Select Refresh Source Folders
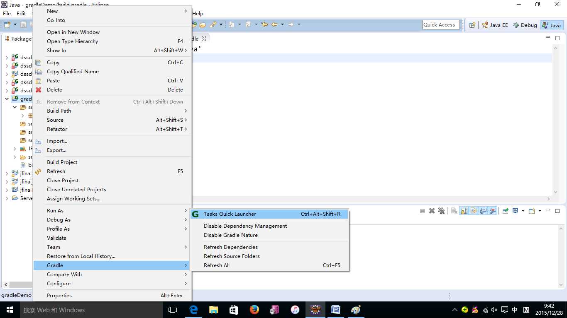The height and width of the screenshot is (318, 567). pos(269,256)
